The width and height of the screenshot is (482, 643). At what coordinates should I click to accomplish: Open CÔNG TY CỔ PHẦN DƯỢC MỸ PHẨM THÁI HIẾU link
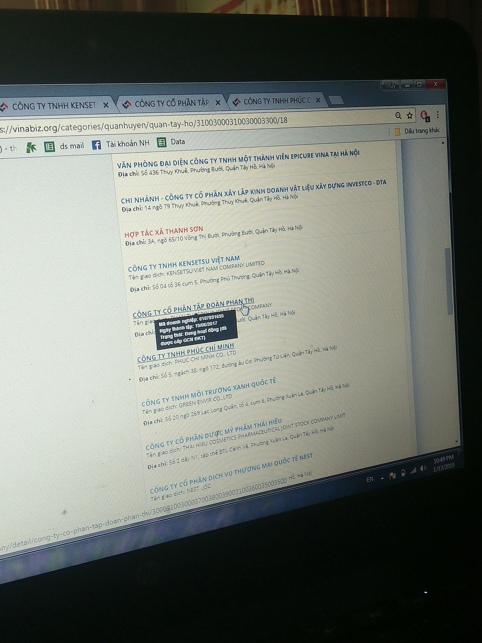pos(214,434)
